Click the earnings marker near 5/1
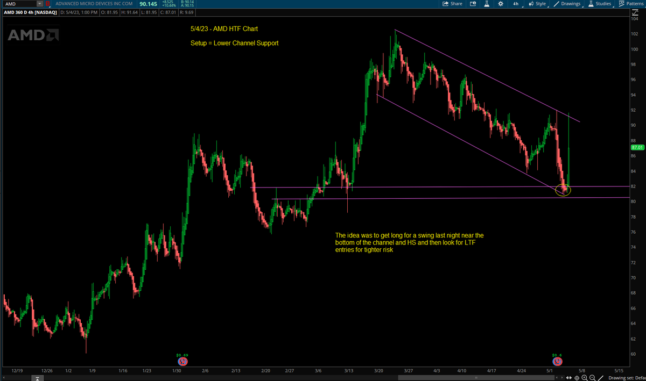Screen dimensions: 646x381 pyautogui.click(x=557, y=361)
